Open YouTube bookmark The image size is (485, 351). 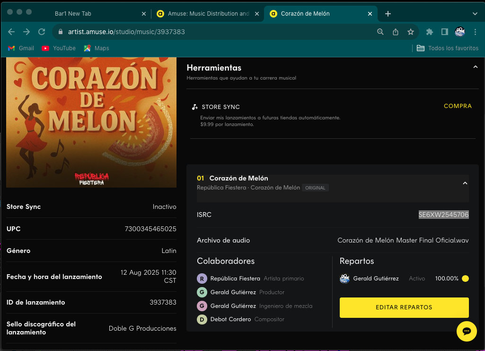click(59, 48)
